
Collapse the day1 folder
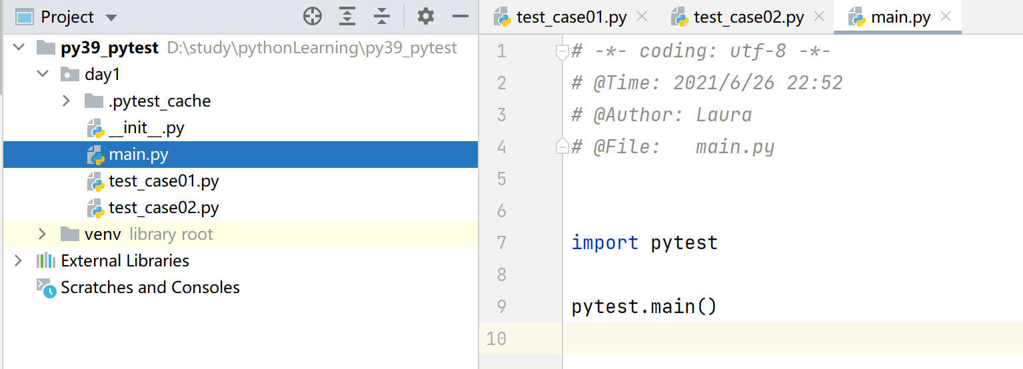pyautogui.click(x=43, y=74)
